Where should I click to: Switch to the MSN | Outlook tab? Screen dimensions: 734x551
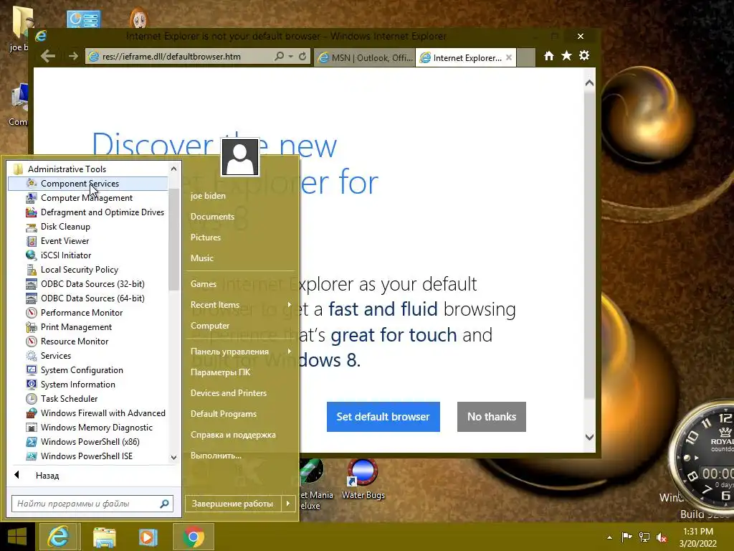(365, 57)
